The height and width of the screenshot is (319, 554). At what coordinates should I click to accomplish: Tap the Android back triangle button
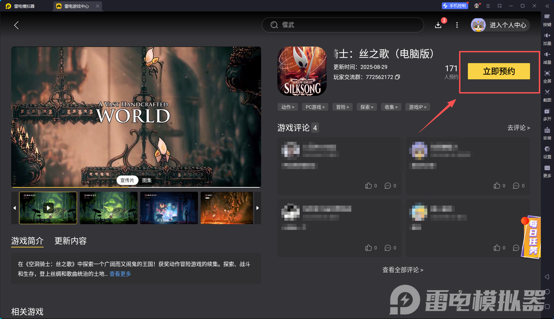click(547, 277)
